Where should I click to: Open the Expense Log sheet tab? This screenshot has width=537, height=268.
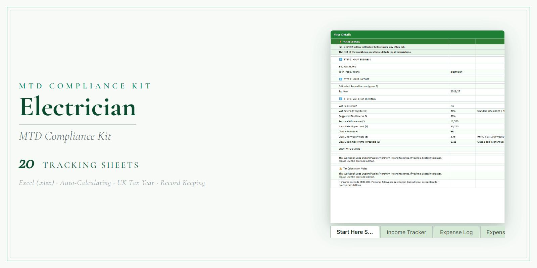point(456,232)
